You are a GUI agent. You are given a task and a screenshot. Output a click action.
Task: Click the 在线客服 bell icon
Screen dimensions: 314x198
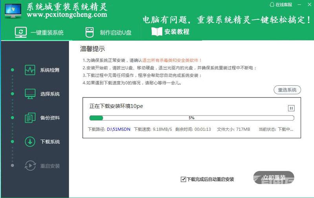(x=272, y=5)
